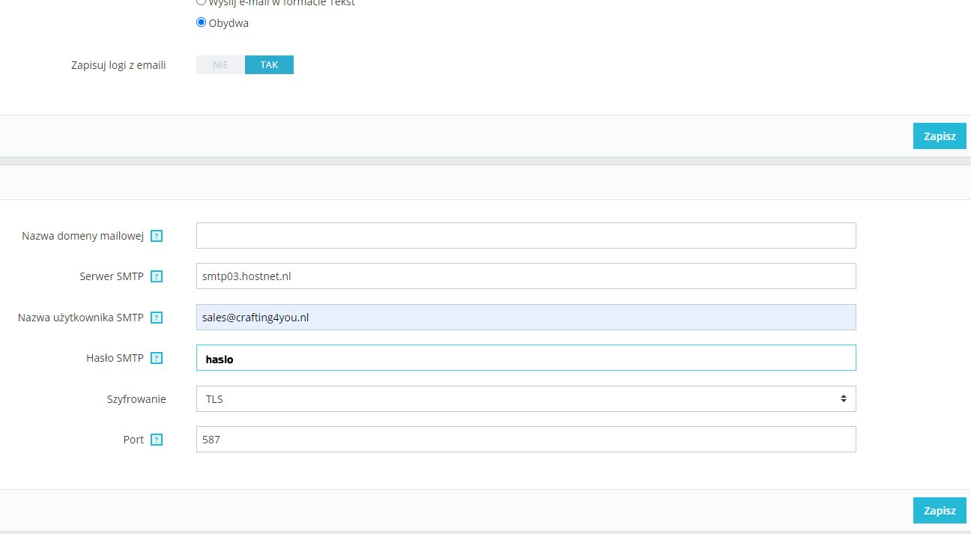Focus the Nazwa domeny mailowej field
The height and width of the screenshot is (534, 971).
(526, 236)
